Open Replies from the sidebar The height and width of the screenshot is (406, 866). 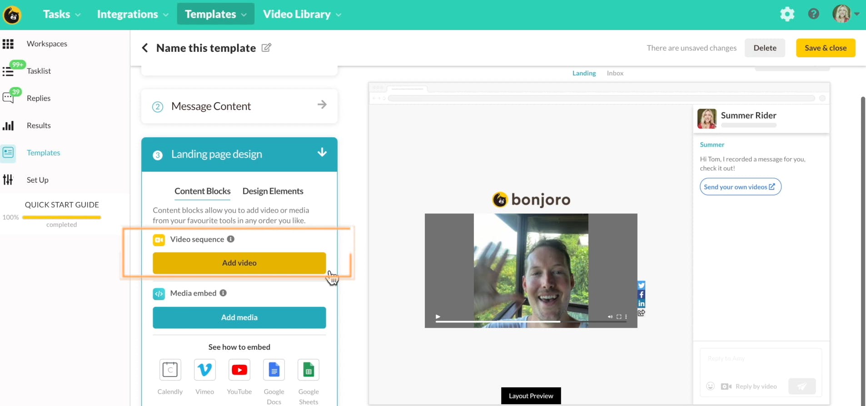pyautogui.click(x=39, y=98)
